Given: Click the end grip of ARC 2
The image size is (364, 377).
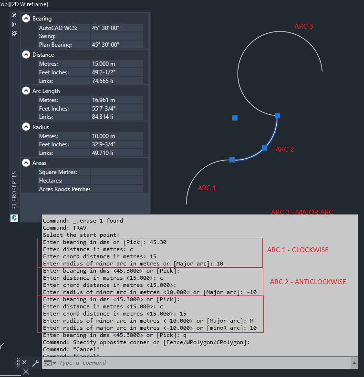Looking at the screenshot, I should coord(277,115).
